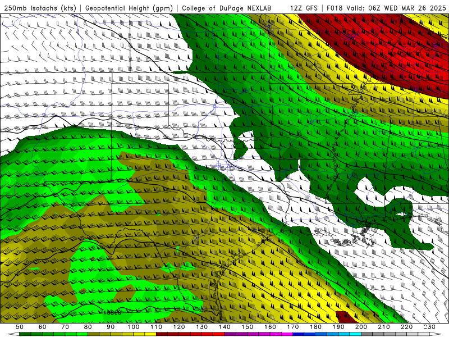Click the left arrow end of the color bar
Image resolution: width=449 pixels, height=337 pixels.
pyautogui.click(x=13, y=334)
